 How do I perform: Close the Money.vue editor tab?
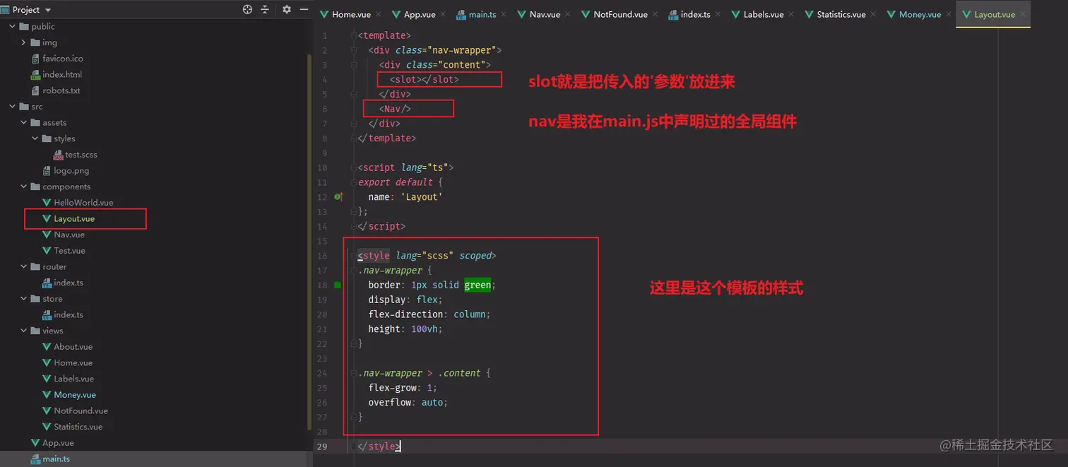click(x=949, y=14)
